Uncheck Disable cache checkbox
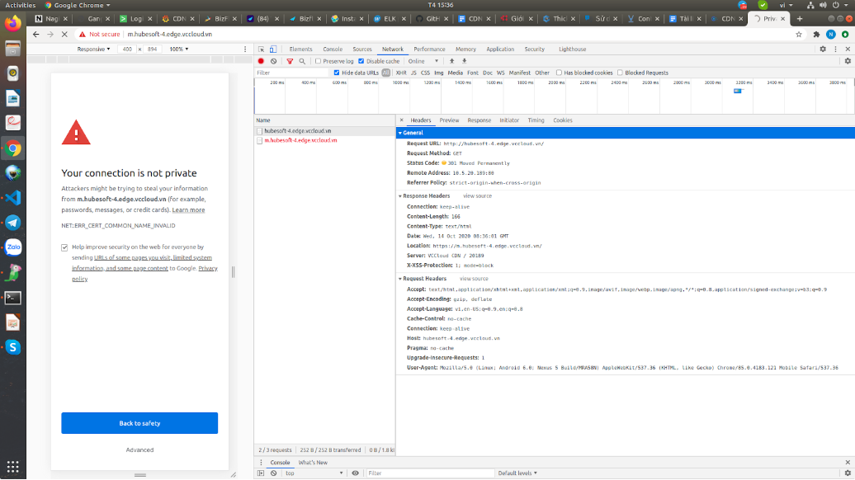This screenshot has width=855, height=480. tap(361, 61)
